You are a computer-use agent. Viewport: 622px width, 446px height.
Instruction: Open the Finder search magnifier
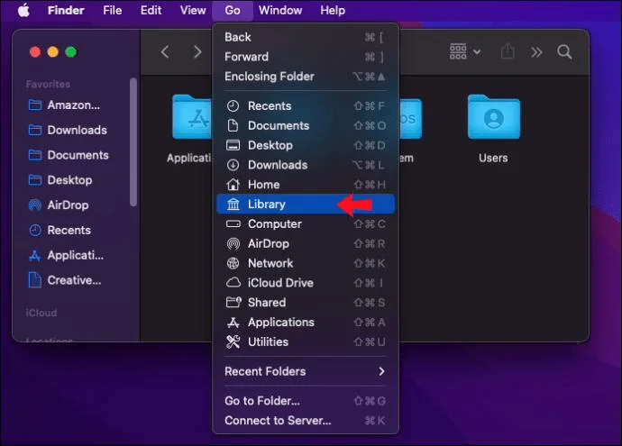point(564,52)
